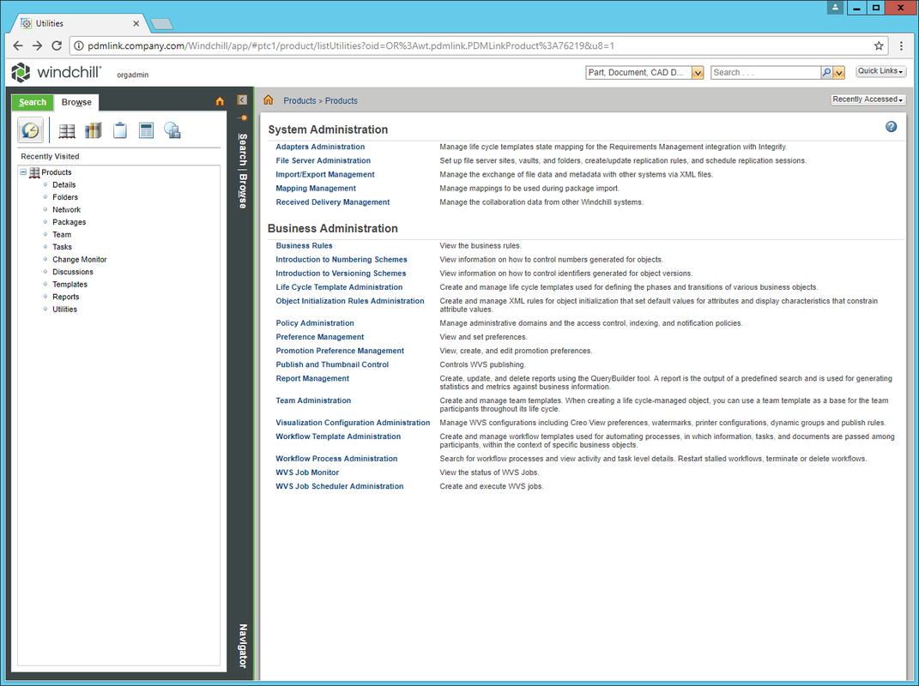The image size is (919, 686).
Task: Open Policy Administration link
Action: (x=315, y=323)
